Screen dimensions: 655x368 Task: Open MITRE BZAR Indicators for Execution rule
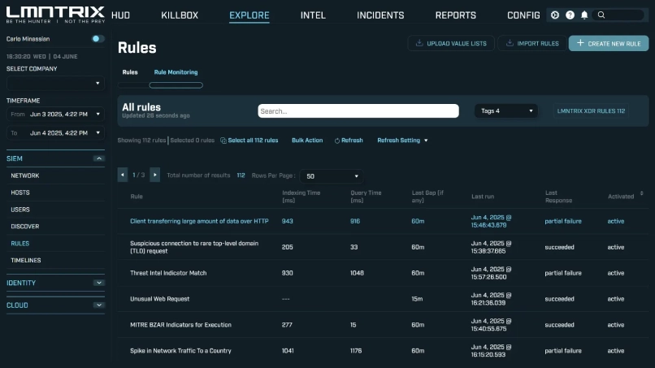tap(180, 325)
